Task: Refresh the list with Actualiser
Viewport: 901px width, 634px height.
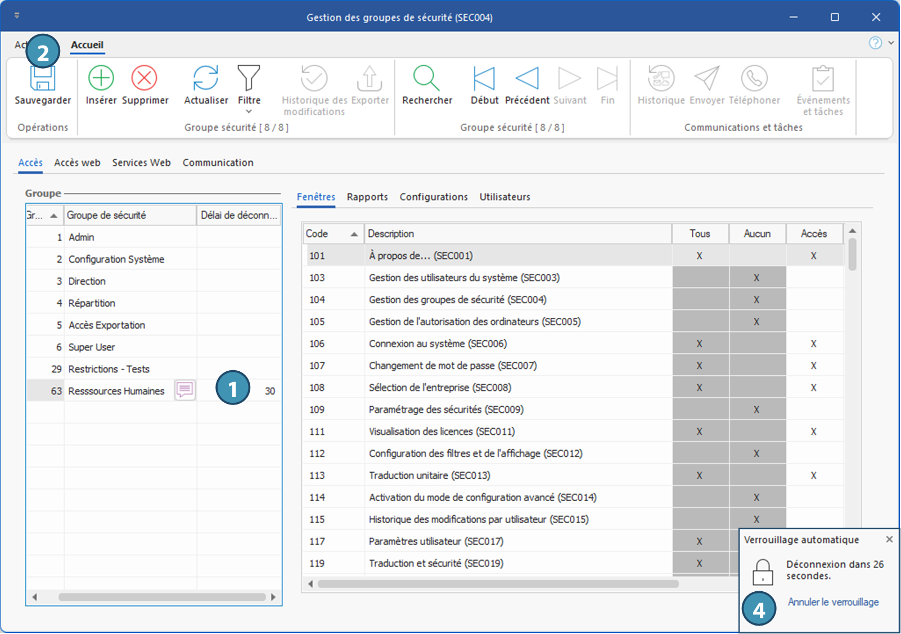Action: pyautogui.click(x=206, y=78)
